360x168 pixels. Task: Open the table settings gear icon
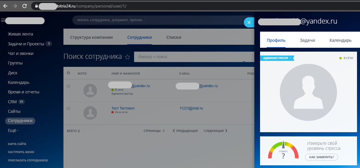[x=68, y=73]
